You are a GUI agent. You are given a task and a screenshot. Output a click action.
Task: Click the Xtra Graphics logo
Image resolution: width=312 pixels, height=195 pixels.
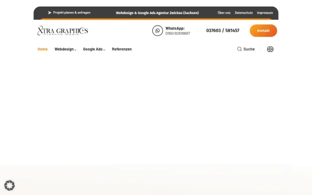coord(63,31)
